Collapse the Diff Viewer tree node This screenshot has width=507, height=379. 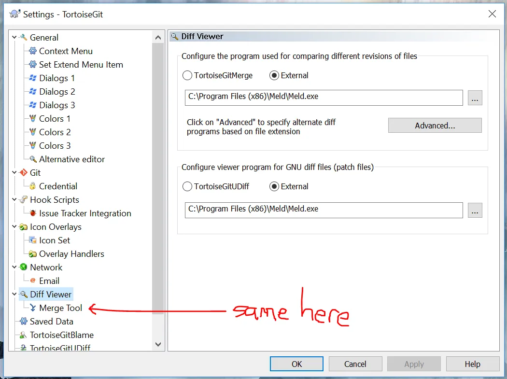coord(14,295)
